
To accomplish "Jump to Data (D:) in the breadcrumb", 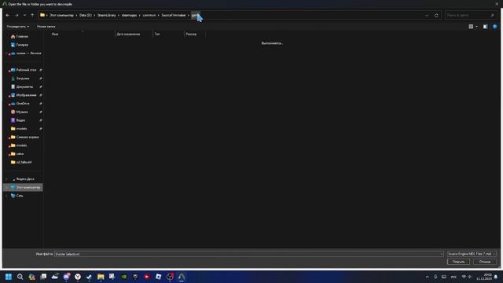I will click(x=86, y=15).
